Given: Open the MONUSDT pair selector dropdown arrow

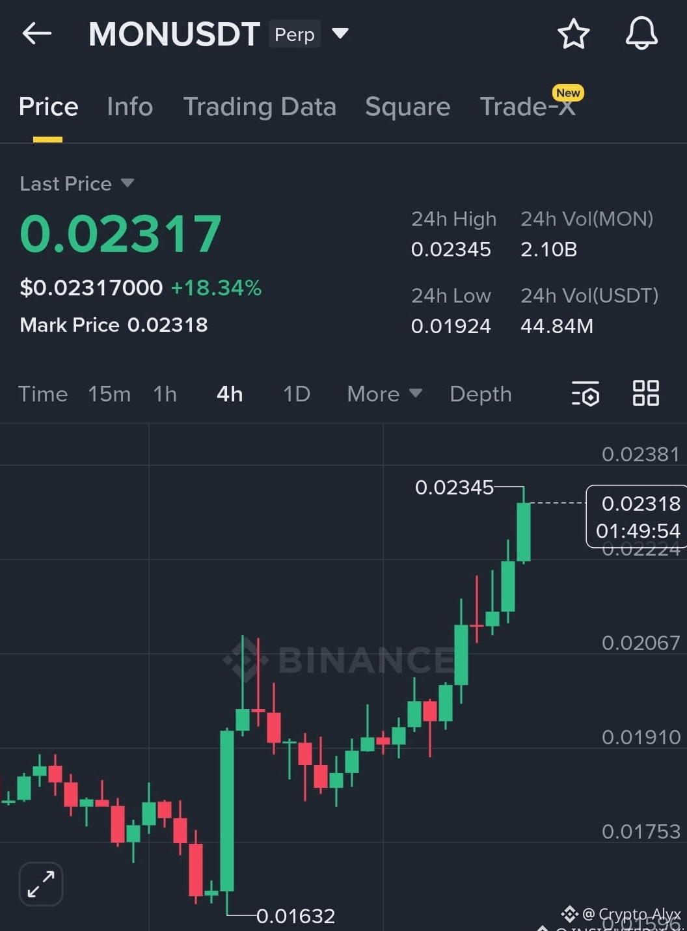Looking at the screenshot, I should [x=340, y=33].
